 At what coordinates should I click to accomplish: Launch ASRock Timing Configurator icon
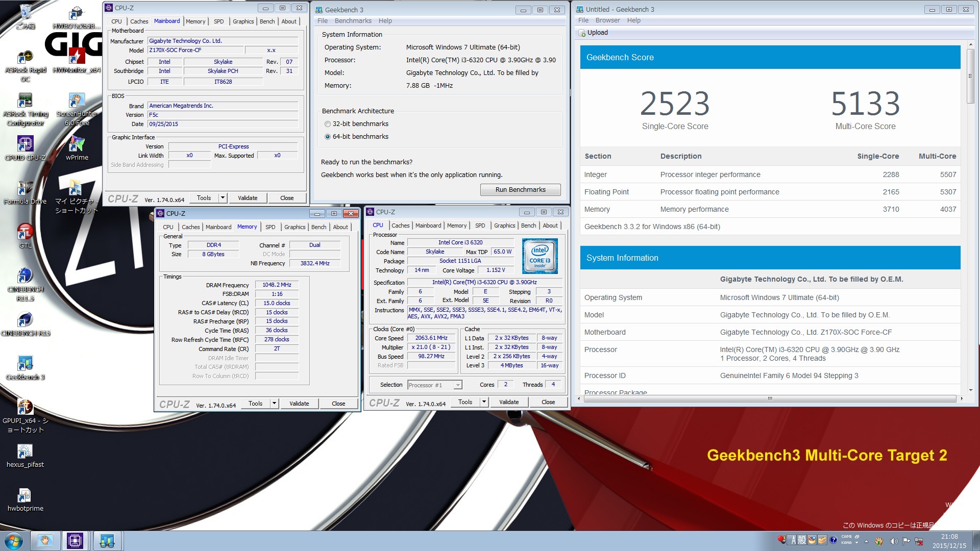(25, 110)
